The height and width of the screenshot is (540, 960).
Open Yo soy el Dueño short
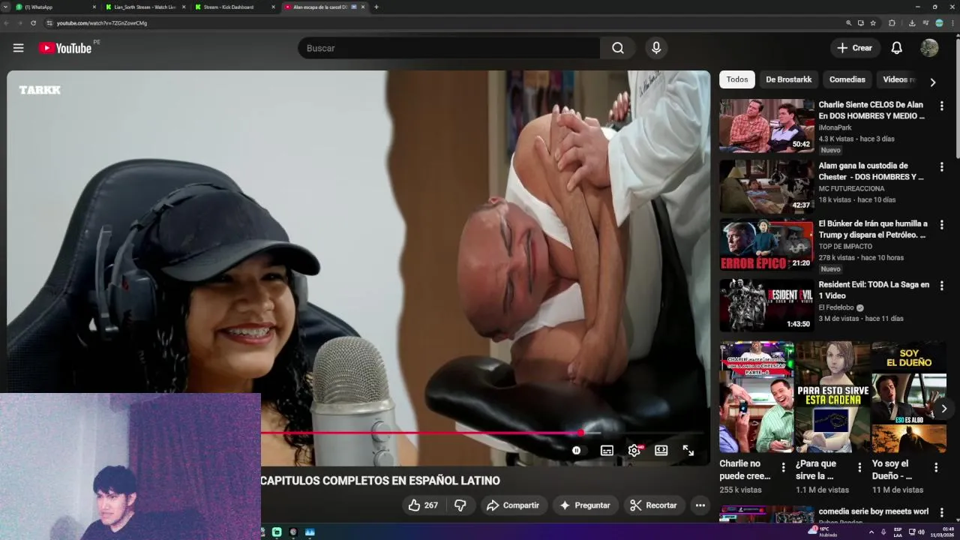click(909, 397)
